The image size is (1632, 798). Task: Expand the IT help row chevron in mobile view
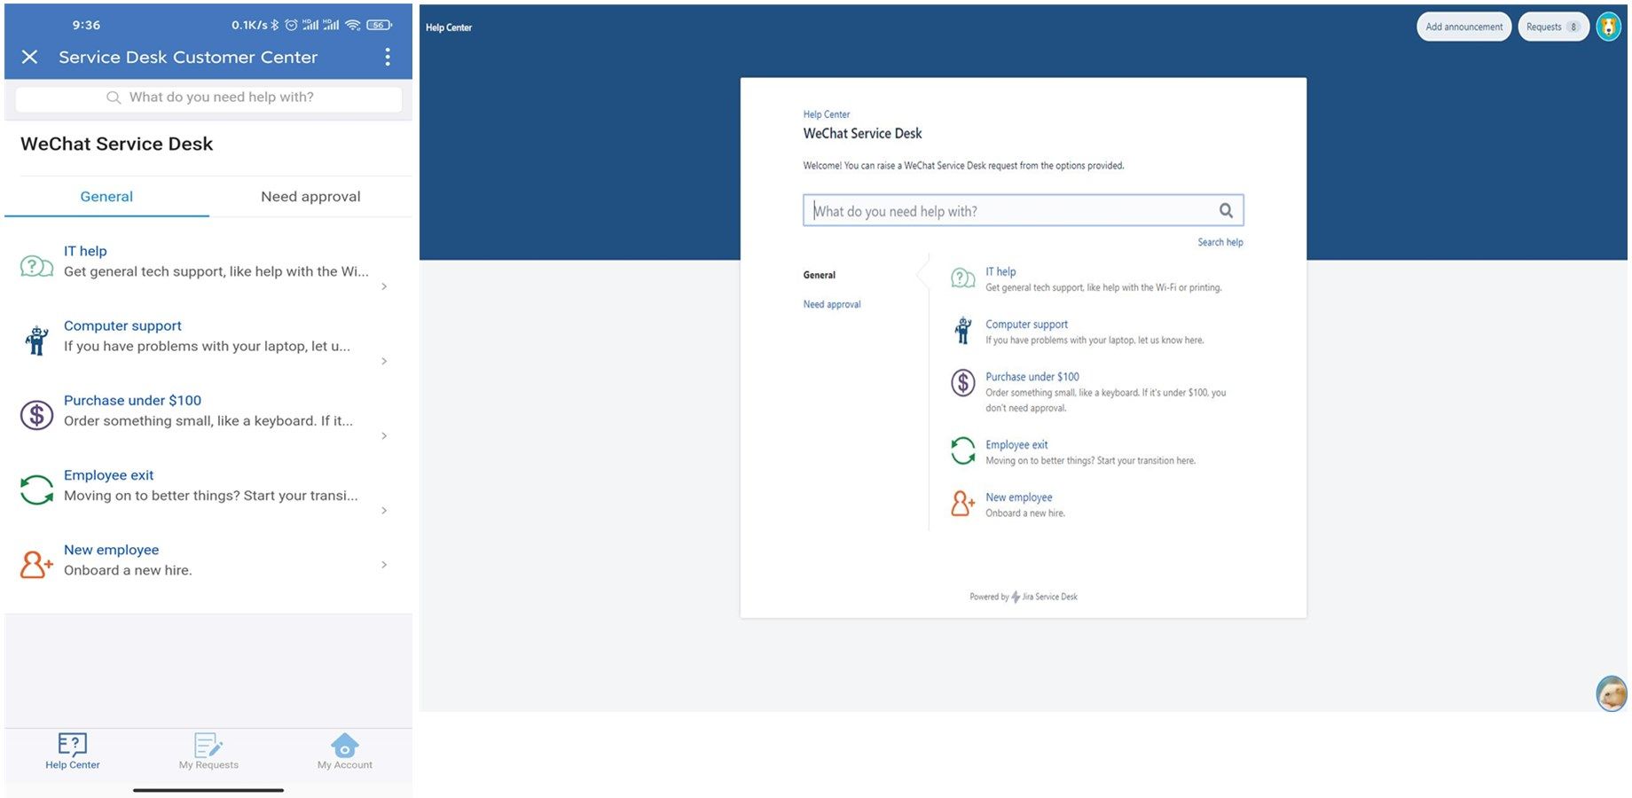point(384,286)
